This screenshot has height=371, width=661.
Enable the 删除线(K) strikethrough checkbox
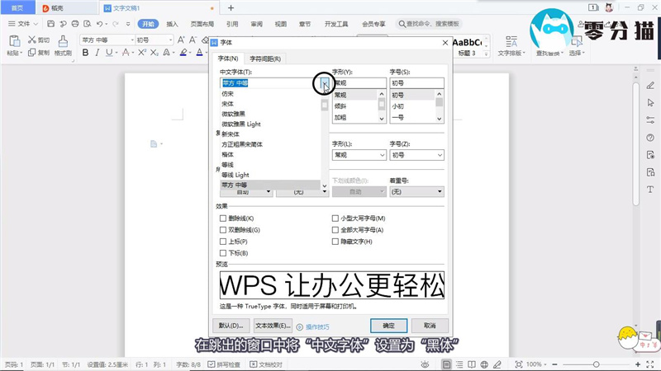[223, 218]
